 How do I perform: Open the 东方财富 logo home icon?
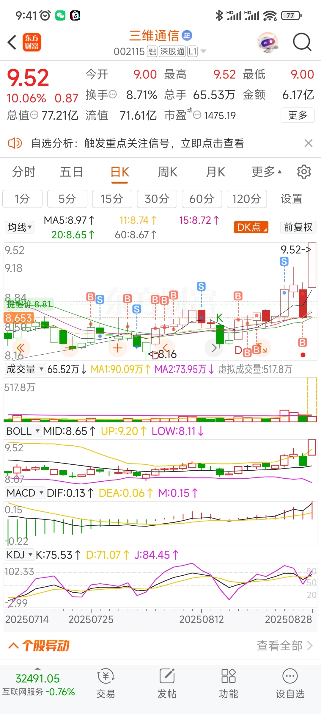coord(32,42)
